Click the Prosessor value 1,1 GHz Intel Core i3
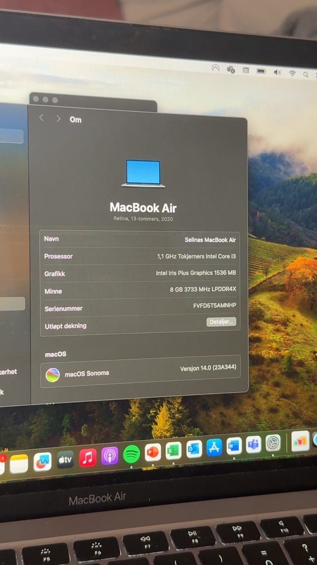 (196, 256)
